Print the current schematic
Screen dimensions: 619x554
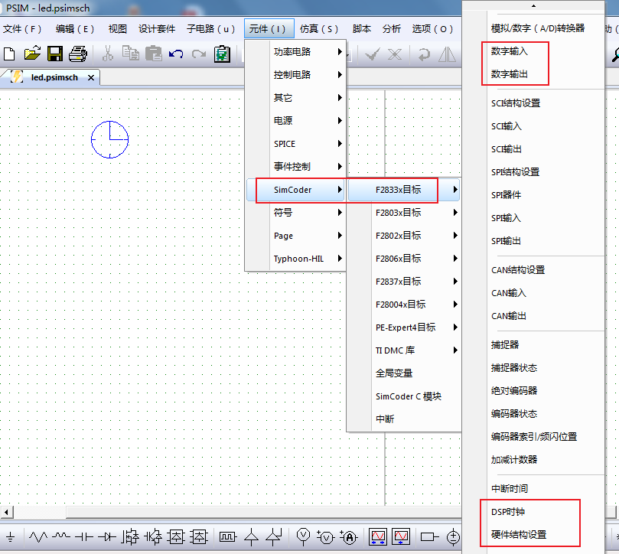pyautogui.click(x=78, y=54)
